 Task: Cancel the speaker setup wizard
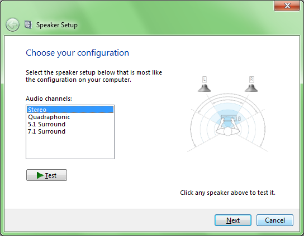[275, 220]
